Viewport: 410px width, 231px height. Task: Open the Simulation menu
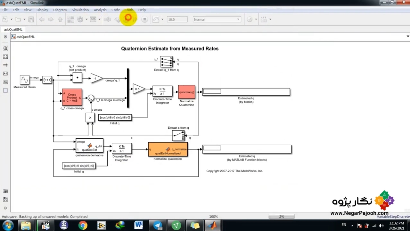point(80,10)
